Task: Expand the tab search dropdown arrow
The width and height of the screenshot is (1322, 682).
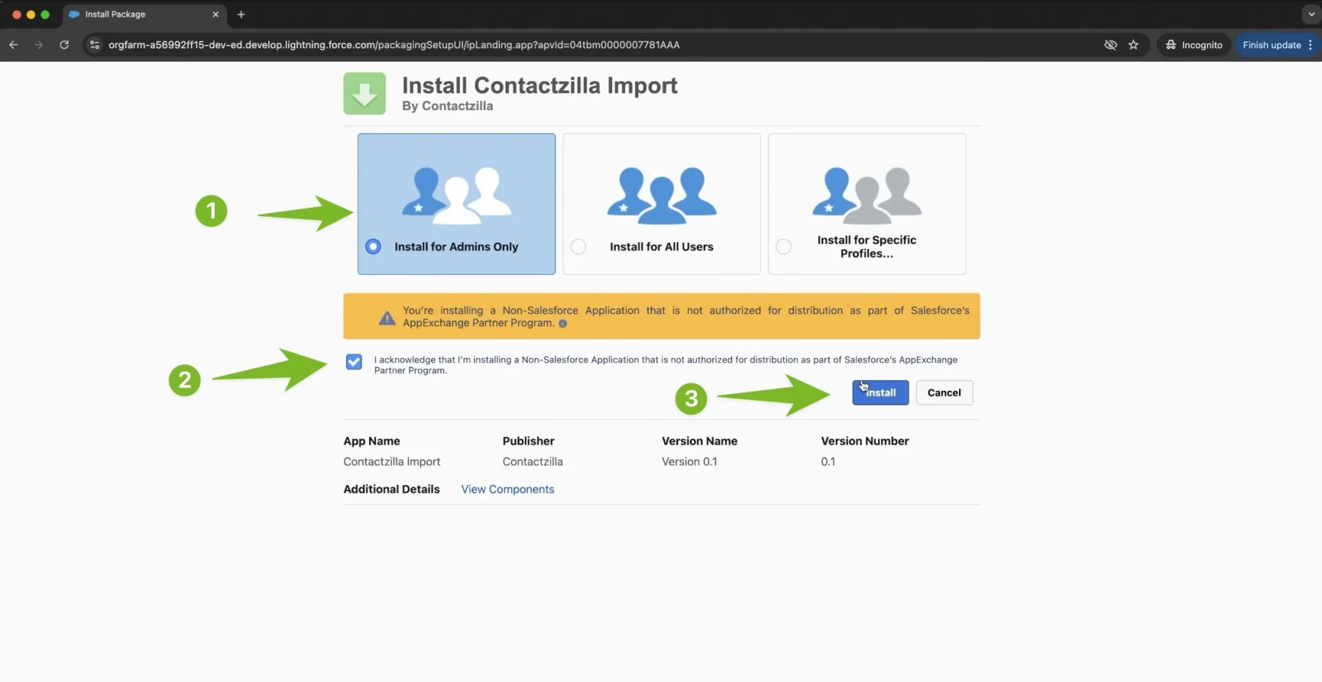Action: (x=1311, y=14)
